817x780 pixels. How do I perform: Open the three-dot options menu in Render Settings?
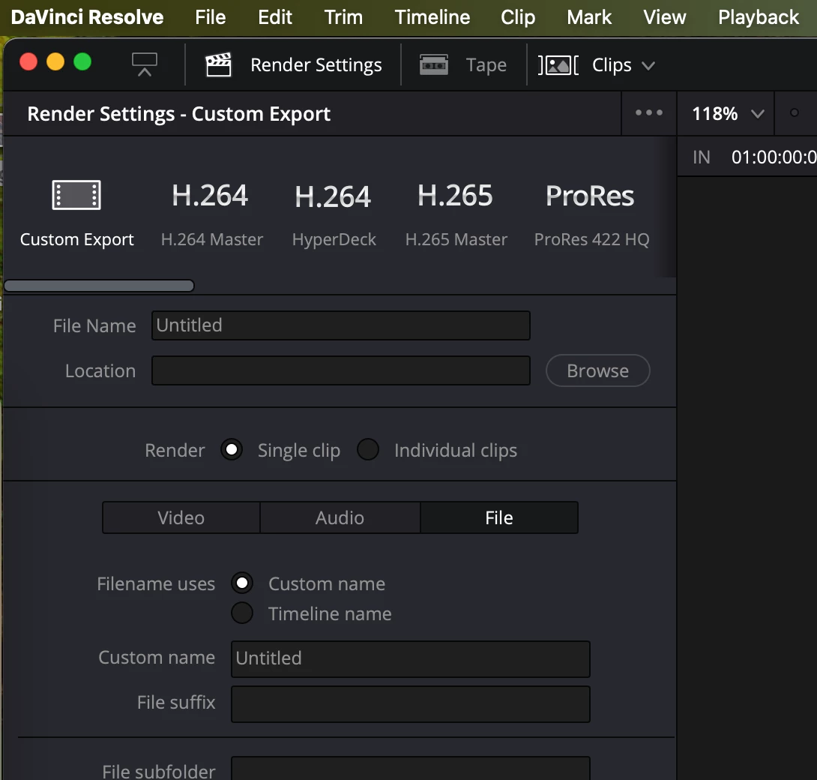(648, 112)
